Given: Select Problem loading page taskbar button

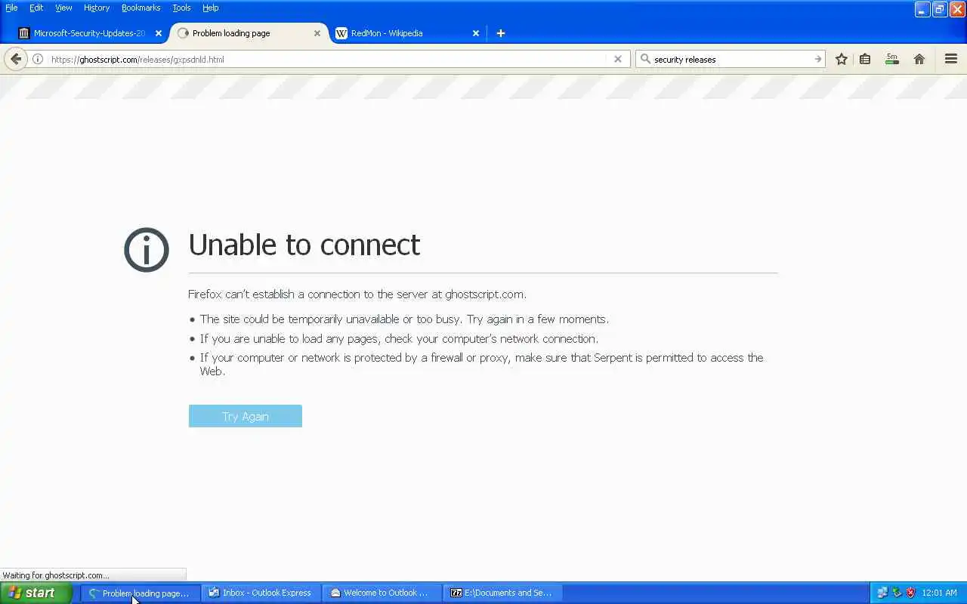Looking at the screenshot, I should pyautogui.click(x=141, y=593).
